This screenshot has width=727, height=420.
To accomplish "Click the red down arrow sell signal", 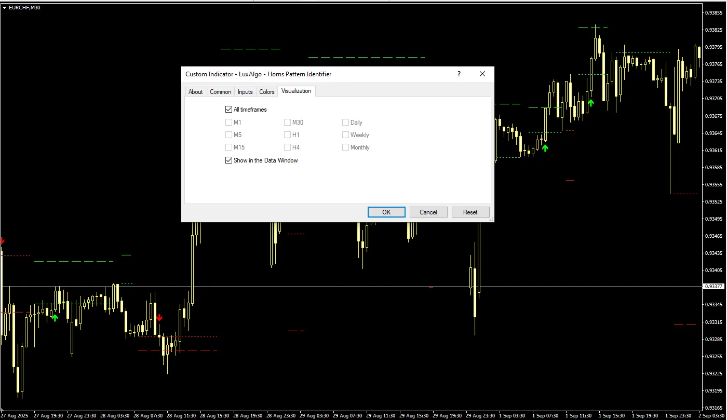I will (159, 318).
